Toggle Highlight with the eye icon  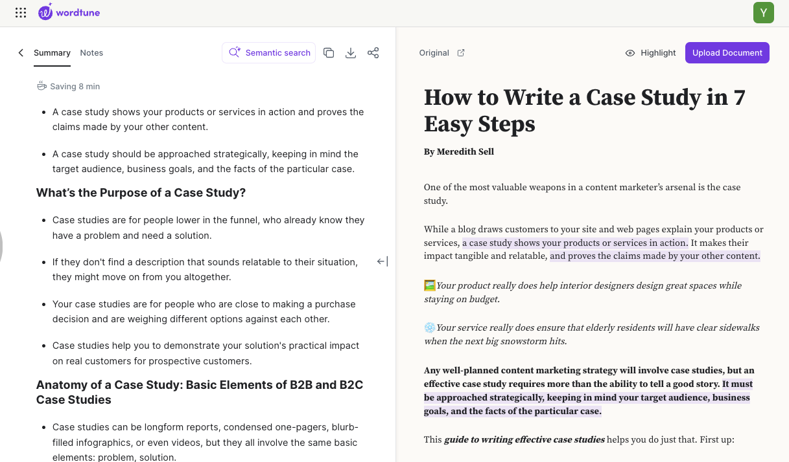(x=630, y=52)
